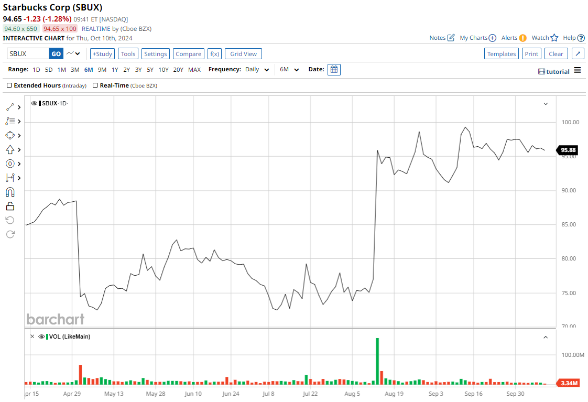Viewport: 588px width, 402px height.
Task: Open chart Settings button
Action: (155, 53)
